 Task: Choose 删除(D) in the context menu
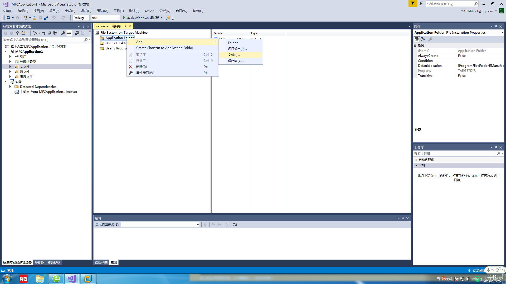pos(173,67)
